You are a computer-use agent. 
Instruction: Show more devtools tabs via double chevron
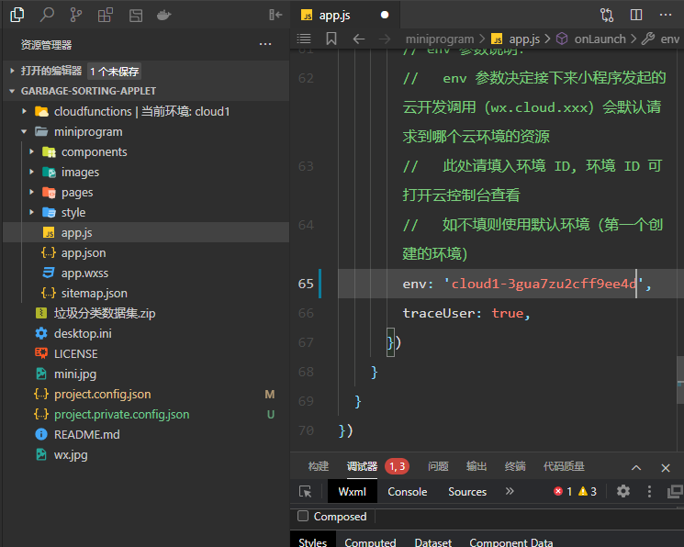click(510, 491)
